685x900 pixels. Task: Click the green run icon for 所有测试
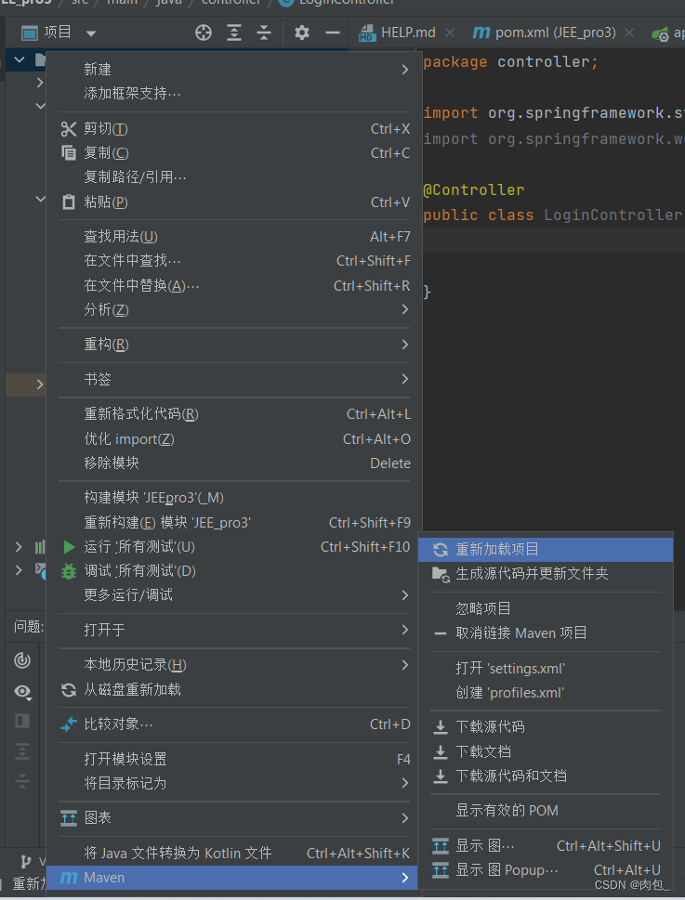click(68, 548)
